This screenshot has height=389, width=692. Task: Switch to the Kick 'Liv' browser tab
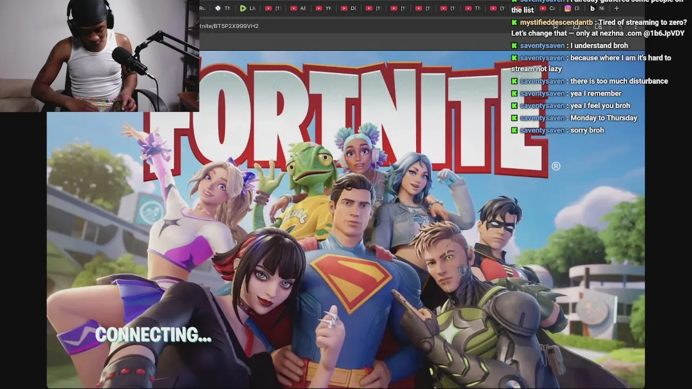pos(248,8)
